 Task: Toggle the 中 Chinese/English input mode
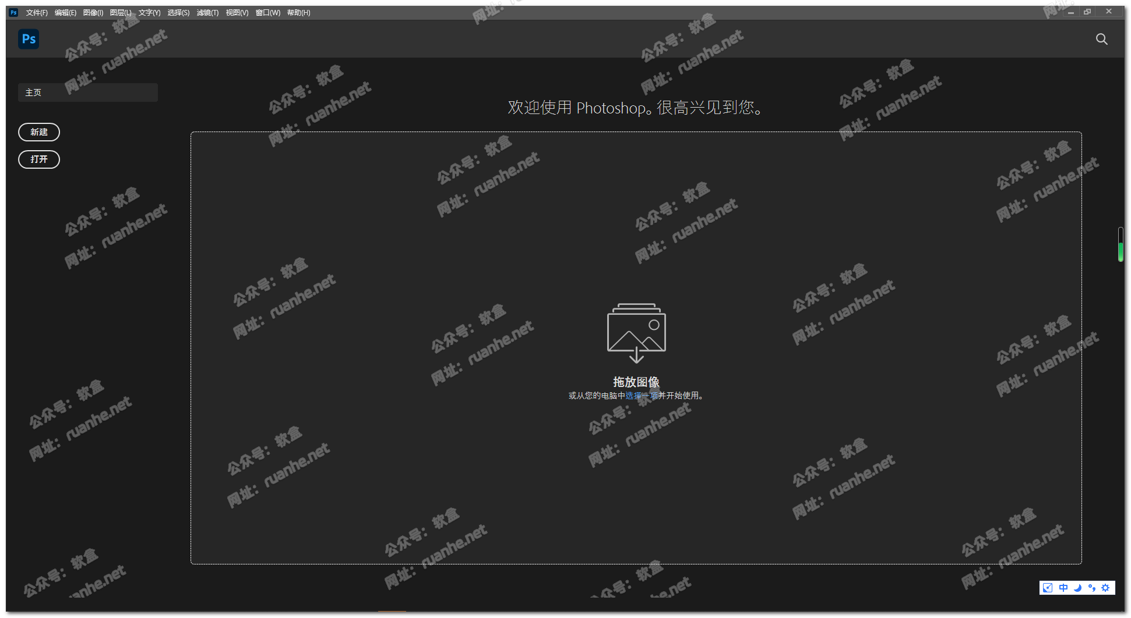pos(1063,588)
